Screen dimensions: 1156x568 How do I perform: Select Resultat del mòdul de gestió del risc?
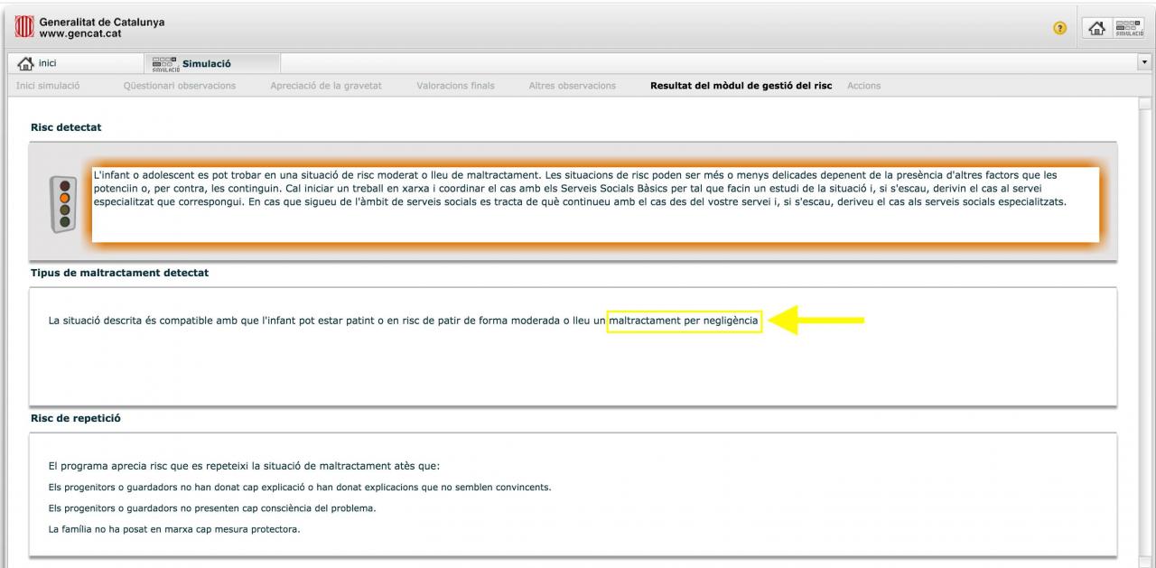(741, 86)
